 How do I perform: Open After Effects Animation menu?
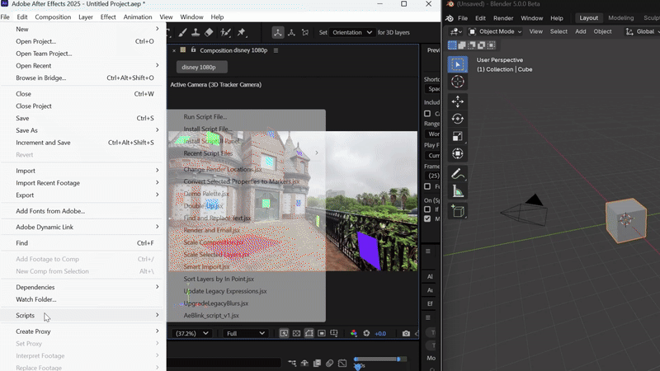tap(138, 16)
